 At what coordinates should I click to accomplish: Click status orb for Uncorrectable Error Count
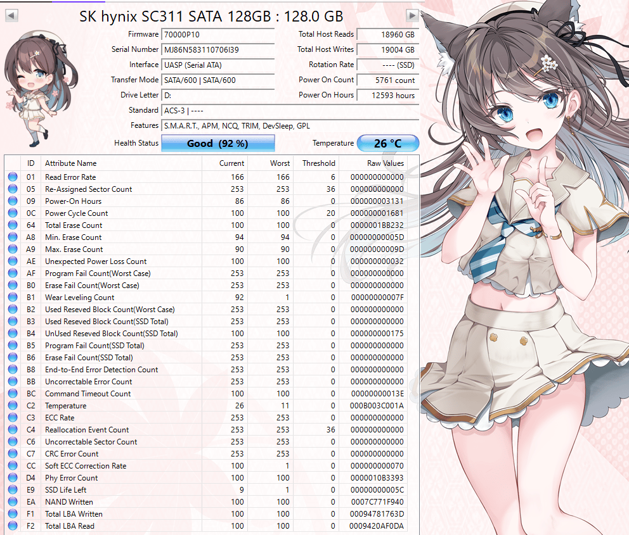[x=13, y=381]
